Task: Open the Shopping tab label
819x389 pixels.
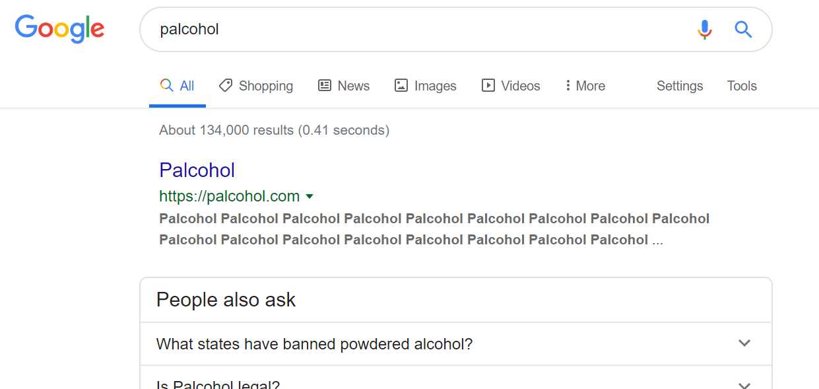Action: (266, 86)
